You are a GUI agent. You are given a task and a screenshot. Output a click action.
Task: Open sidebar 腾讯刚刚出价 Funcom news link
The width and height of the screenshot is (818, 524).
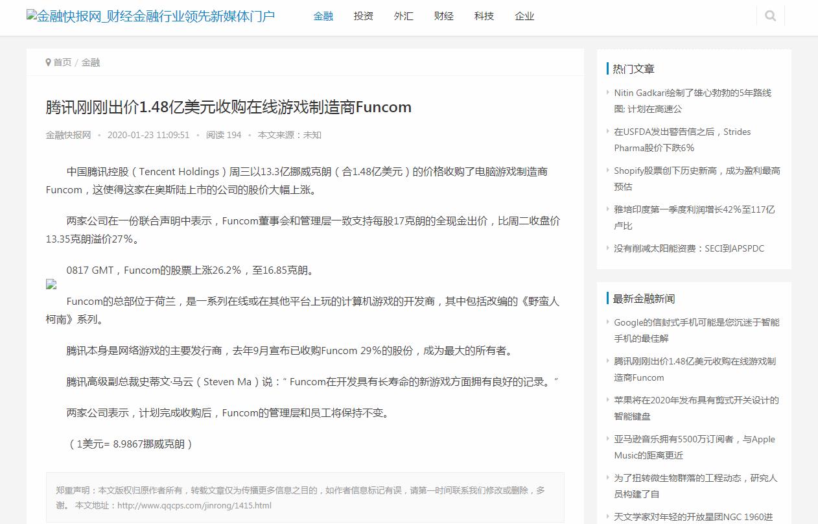point(695,369)
